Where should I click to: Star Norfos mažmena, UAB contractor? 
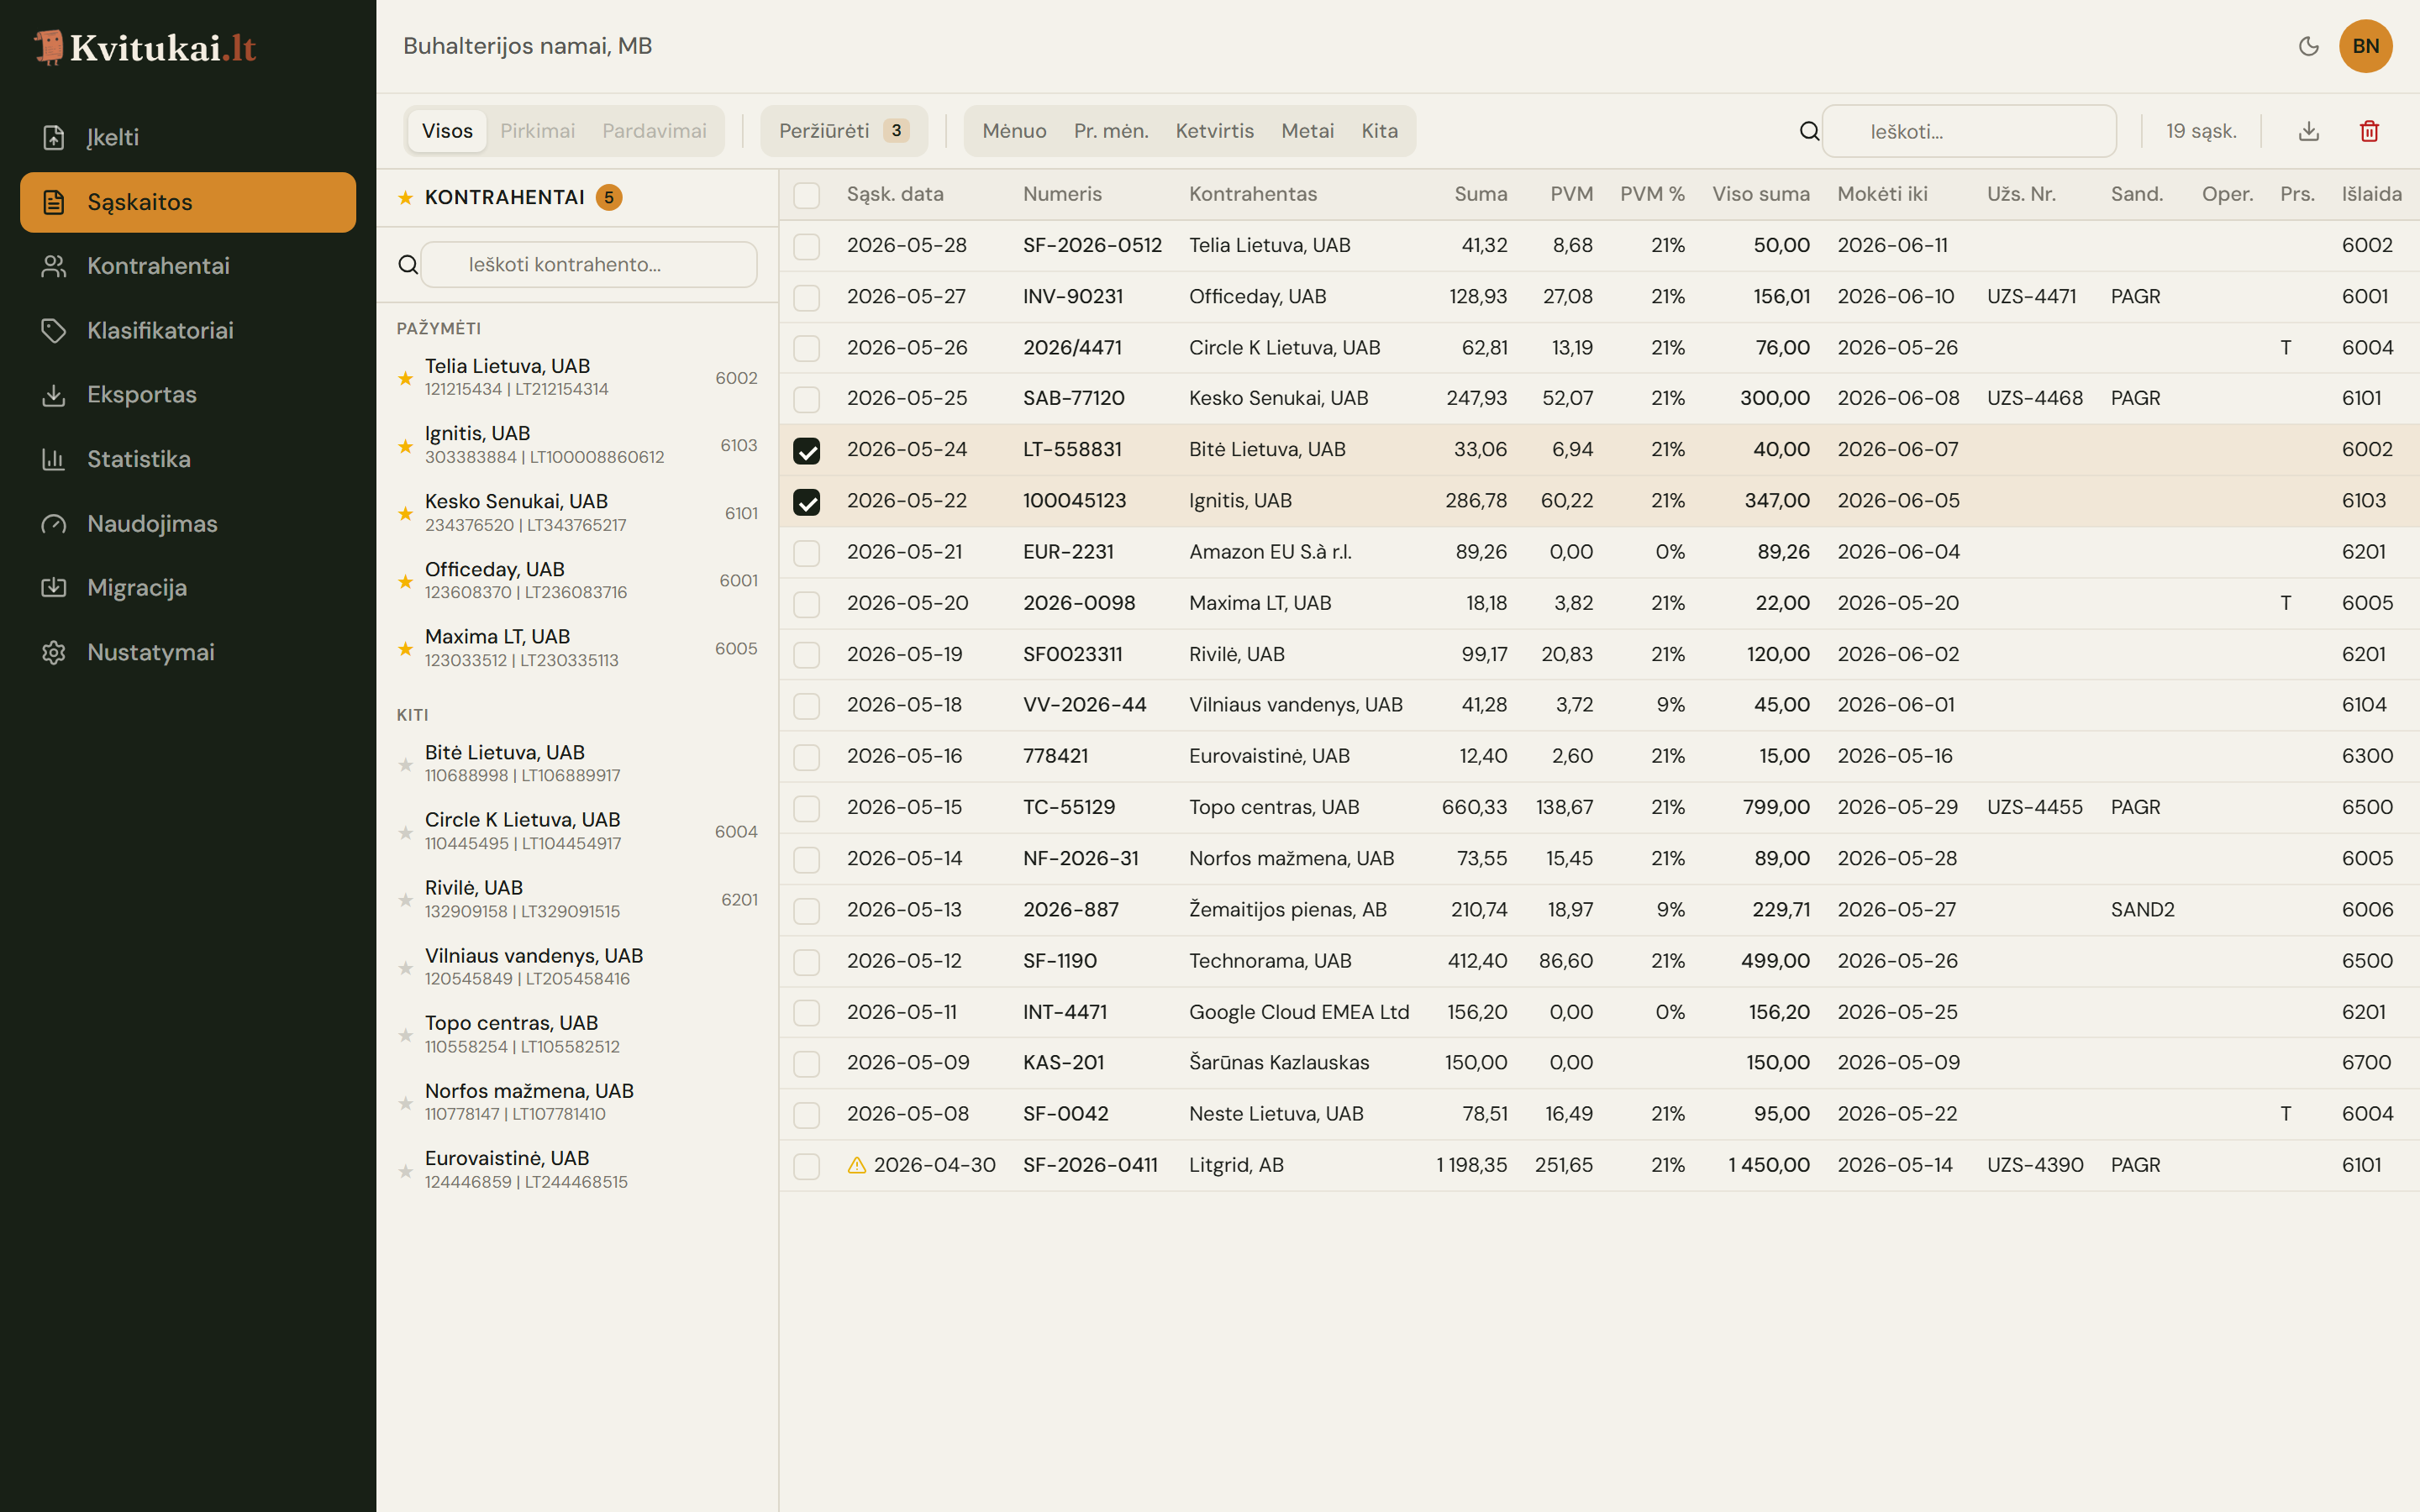point(405,1103)
